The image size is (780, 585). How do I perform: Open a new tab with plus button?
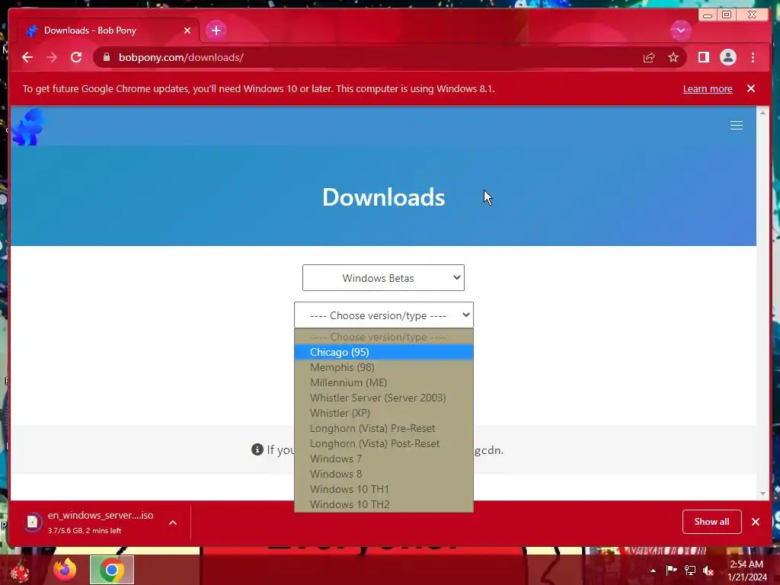pyautogui.click(x=216, y=30)
